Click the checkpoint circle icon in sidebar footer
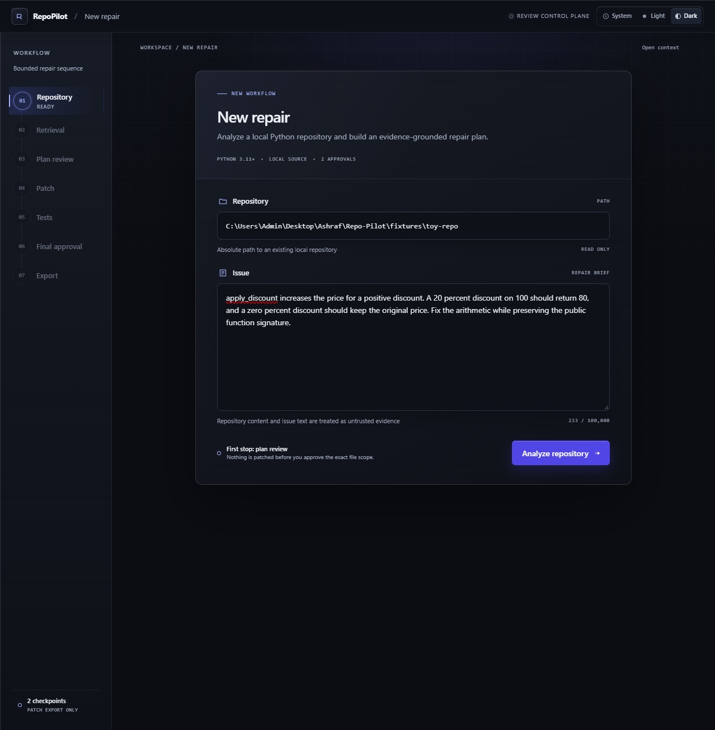The image size is (715, 730). [20, 705]
